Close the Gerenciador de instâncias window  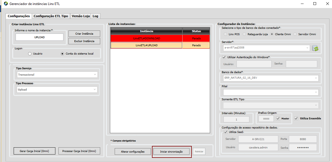pos(327,4)
